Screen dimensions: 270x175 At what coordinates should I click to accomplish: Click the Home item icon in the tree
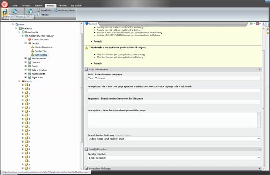click(17, 24)
